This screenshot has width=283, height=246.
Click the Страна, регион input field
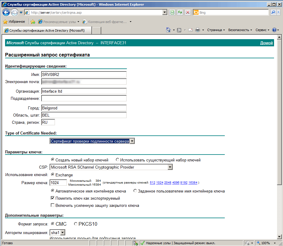48,122
